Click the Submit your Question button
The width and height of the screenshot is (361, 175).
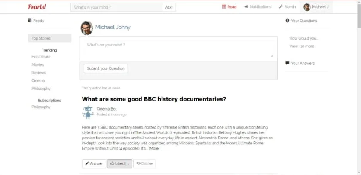point(106,68)
